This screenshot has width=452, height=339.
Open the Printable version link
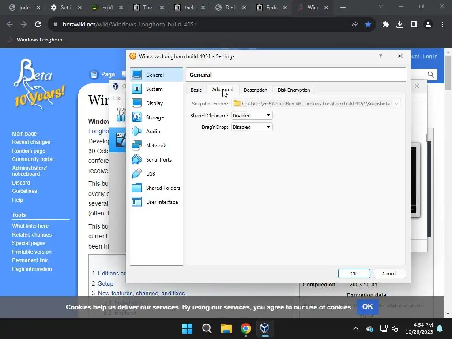[32, 252]
